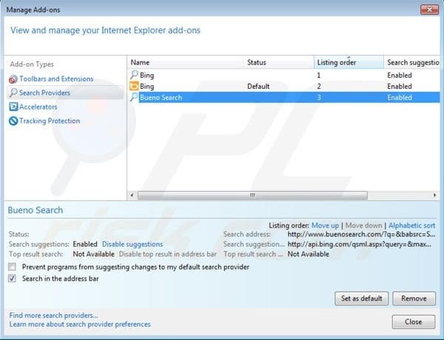Sort by Status column header
This screenshot has width=444, height=340.
[x=277, y=63]
